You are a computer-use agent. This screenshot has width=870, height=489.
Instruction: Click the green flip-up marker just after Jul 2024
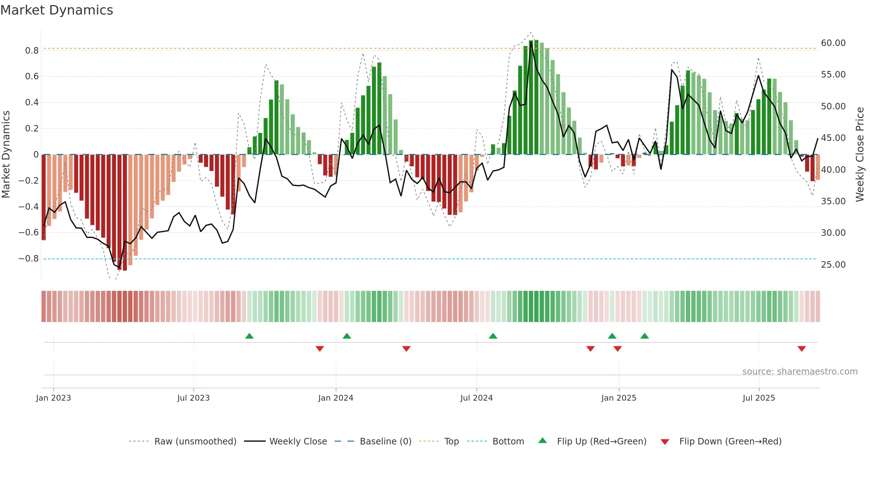coord(493,336)
